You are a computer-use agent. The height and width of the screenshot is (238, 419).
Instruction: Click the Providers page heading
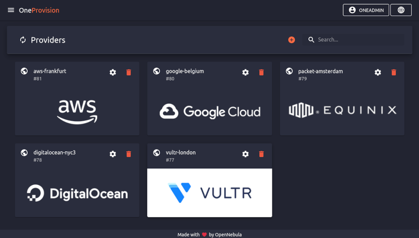coord(48,40)
